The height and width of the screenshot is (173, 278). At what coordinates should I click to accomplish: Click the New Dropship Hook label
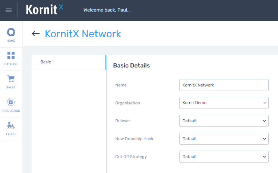point(134,139)
